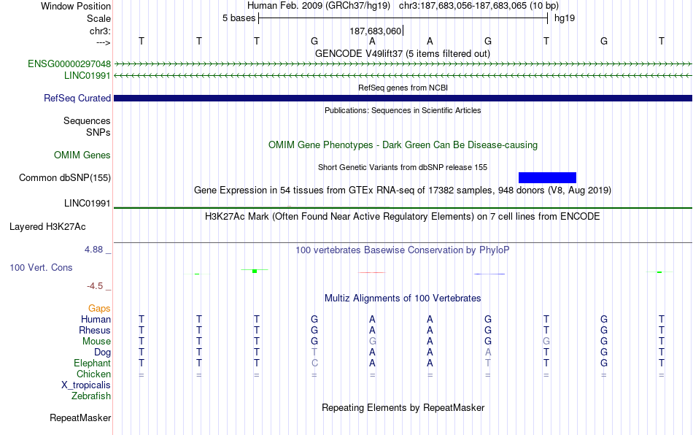The height and width of the screenshot is (435, 693).
Task: Open the 'RefSeq genes from NCBI' title
Action: [403, 88]
